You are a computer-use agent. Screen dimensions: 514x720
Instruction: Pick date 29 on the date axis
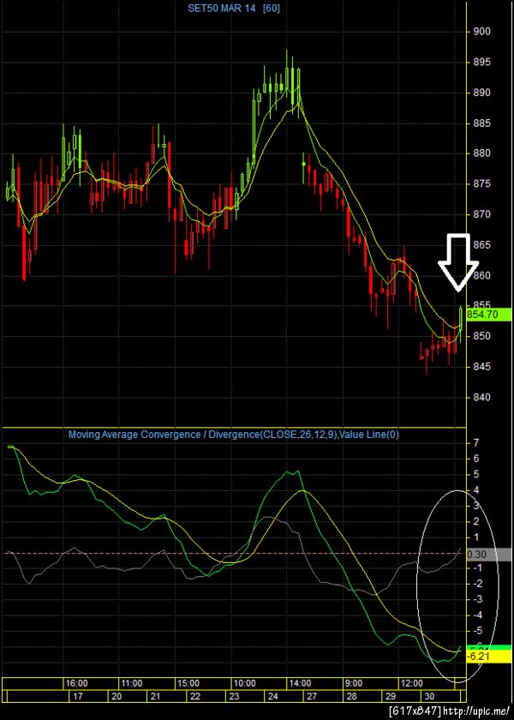390,696
